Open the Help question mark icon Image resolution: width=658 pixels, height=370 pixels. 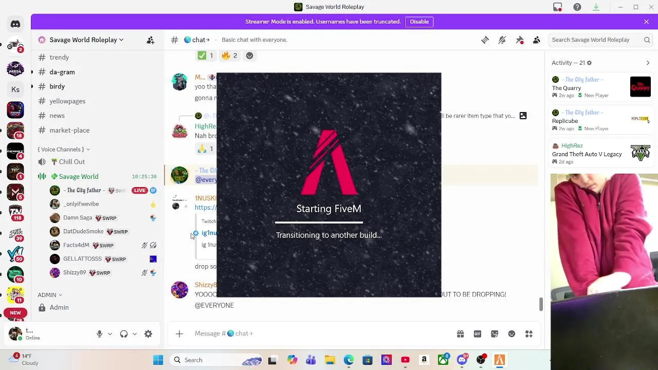click(577, 7)
